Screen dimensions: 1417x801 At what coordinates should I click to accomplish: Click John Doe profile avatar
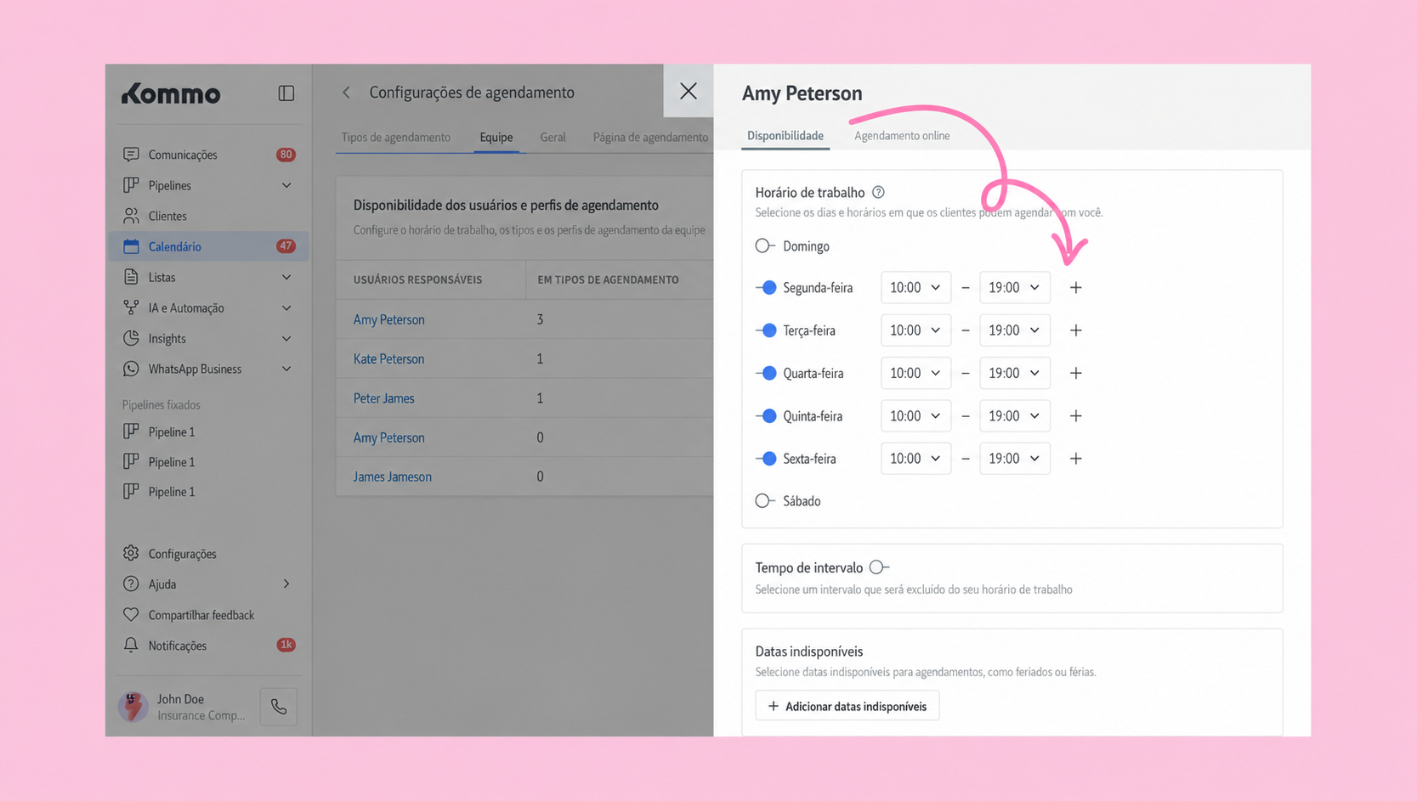pyautogui.click(x=133, y=707)
